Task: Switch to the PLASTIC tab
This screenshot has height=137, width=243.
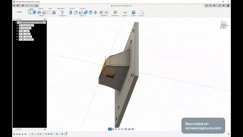Action: [x=72, y=8]
